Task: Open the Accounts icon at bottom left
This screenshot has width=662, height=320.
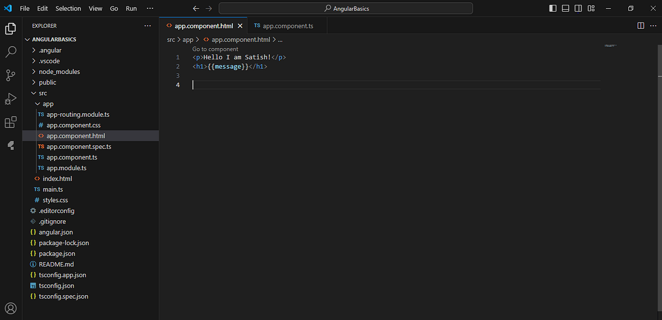Action: [x=10, y=308]
